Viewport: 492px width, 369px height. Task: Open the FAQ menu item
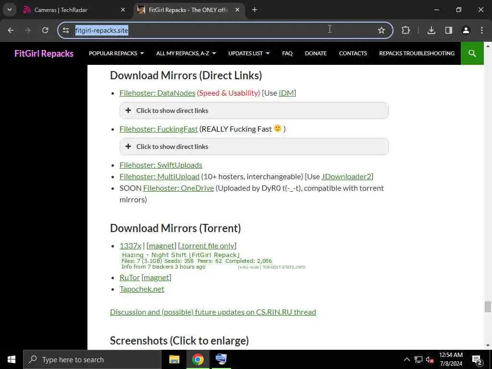click(287, 53)
